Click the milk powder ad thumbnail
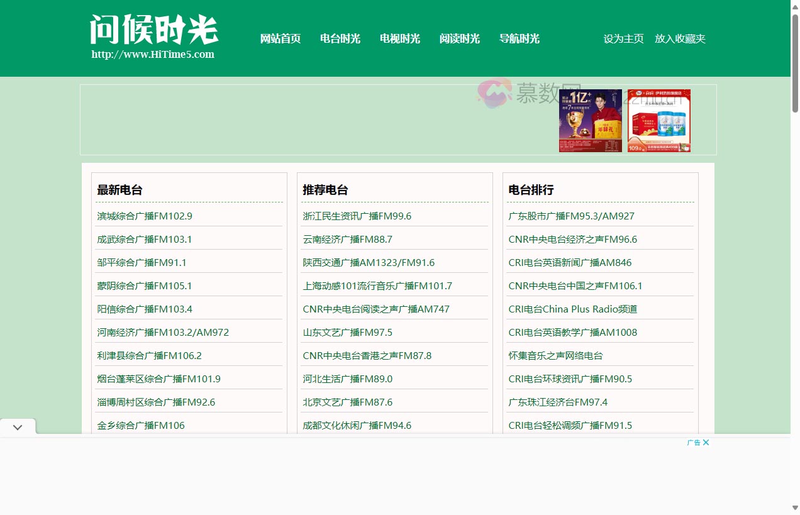 [x=658, y=120]
